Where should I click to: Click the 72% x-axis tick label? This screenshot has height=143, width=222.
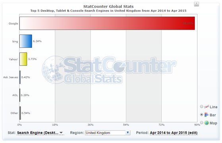161,125
